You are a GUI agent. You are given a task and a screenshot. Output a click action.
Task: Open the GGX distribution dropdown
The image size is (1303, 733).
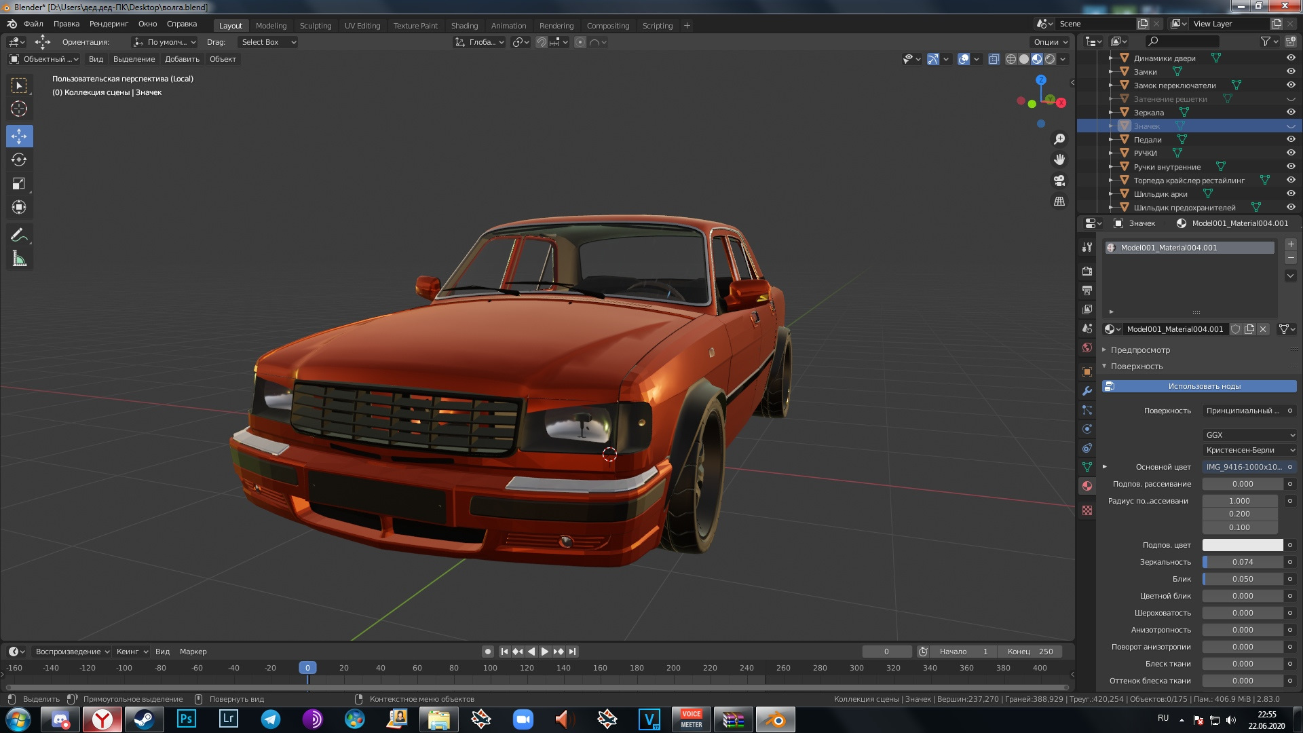1249,435
